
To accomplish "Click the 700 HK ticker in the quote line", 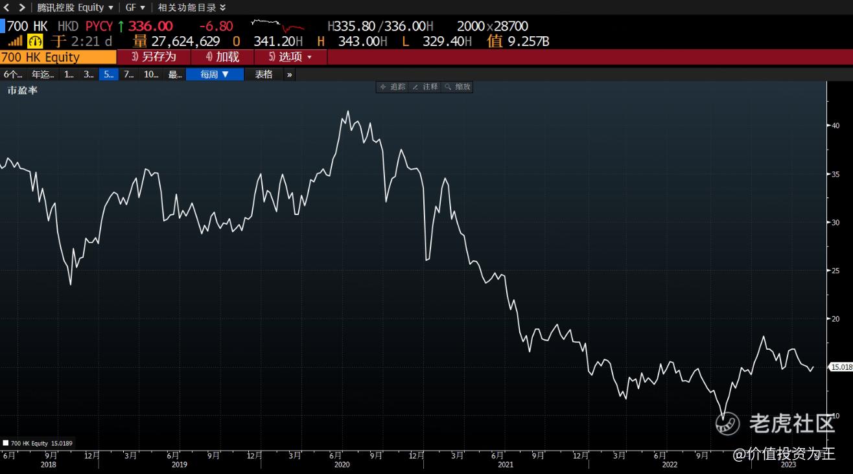I will click(27, 27).
